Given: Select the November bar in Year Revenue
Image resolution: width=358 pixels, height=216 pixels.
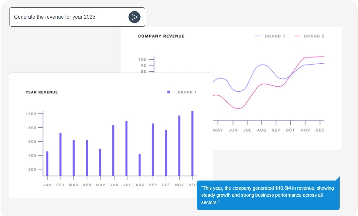Looking at the screenshot, I should [x=179, y=145].
